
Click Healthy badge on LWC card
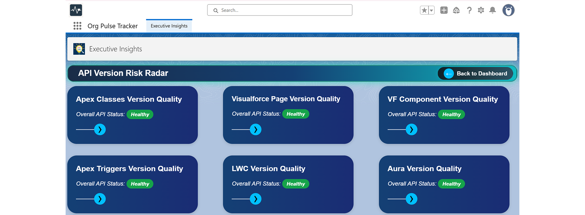coord(296,184)
